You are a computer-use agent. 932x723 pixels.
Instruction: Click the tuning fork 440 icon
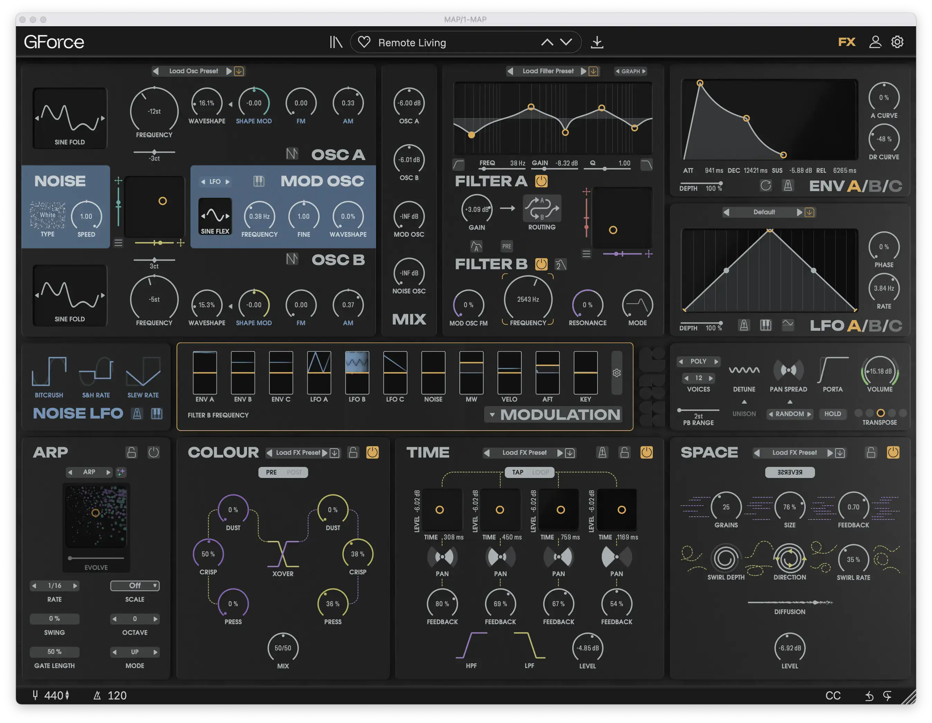click(x=35, y=695)
